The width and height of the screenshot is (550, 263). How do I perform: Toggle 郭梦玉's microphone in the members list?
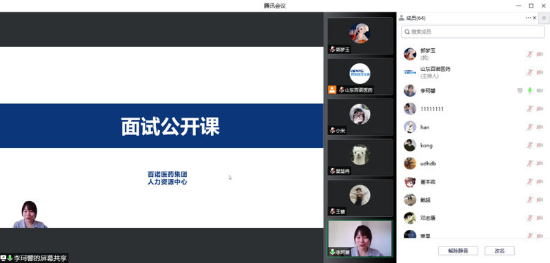point(530,54)
